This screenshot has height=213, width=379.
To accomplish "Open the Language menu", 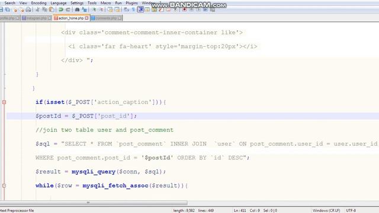I will (59, 3).
